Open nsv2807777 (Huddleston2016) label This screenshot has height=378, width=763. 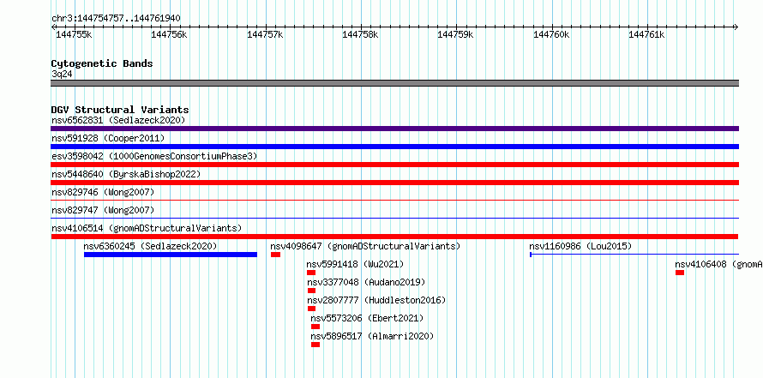(376, 300)
